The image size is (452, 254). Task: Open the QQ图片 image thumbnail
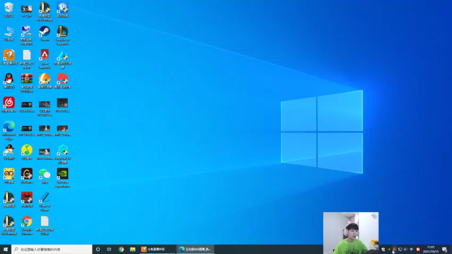[x=45, y=108]
